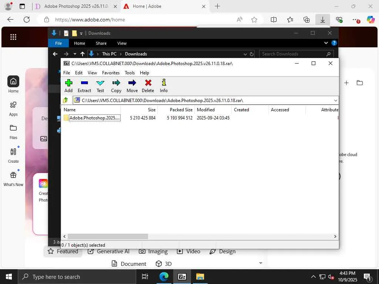Open the Home tab in Downloads Explorer
This screenshot has height=284, width=379.
coord(80,43)
